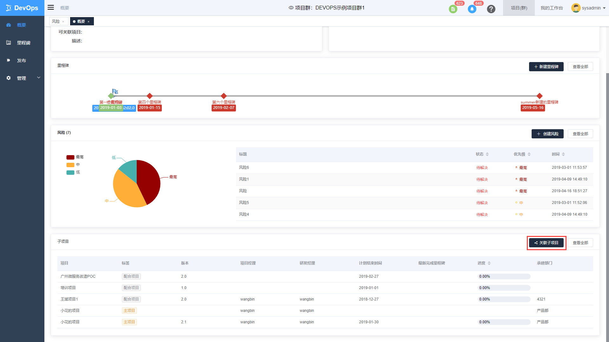This screenshot has width=609, height=342.
Task: Click 新建里程碑 button
Action: tap(547, 66)
